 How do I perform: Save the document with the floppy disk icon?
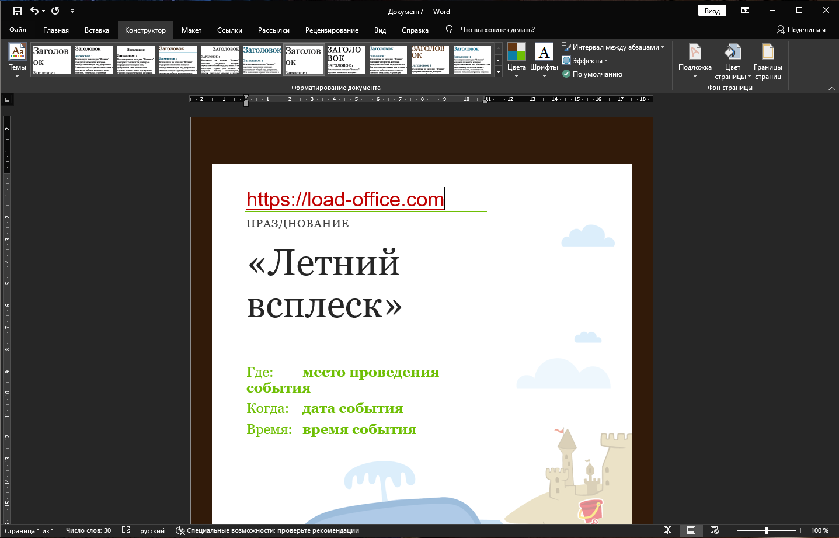18,11
